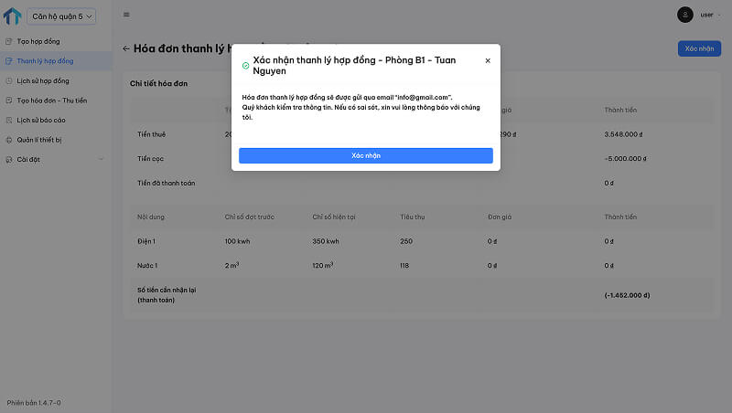
Task: Click the user avatar icon
Action: click(684, 15)
